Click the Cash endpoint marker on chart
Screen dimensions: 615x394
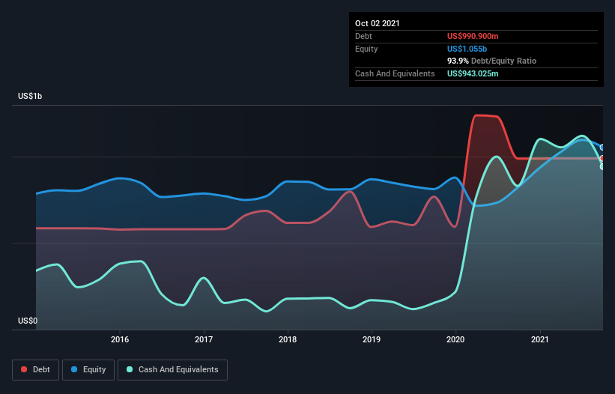coord(602,166)
